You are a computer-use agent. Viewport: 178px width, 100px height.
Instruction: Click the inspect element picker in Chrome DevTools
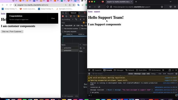coord(63,13)
